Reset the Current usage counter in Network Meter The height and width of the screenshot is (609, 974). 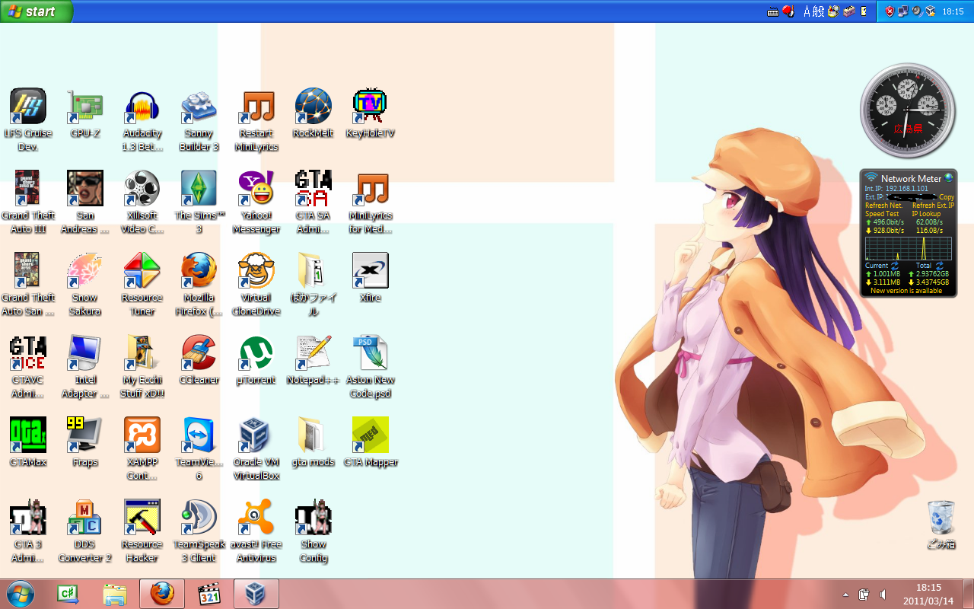895,265
